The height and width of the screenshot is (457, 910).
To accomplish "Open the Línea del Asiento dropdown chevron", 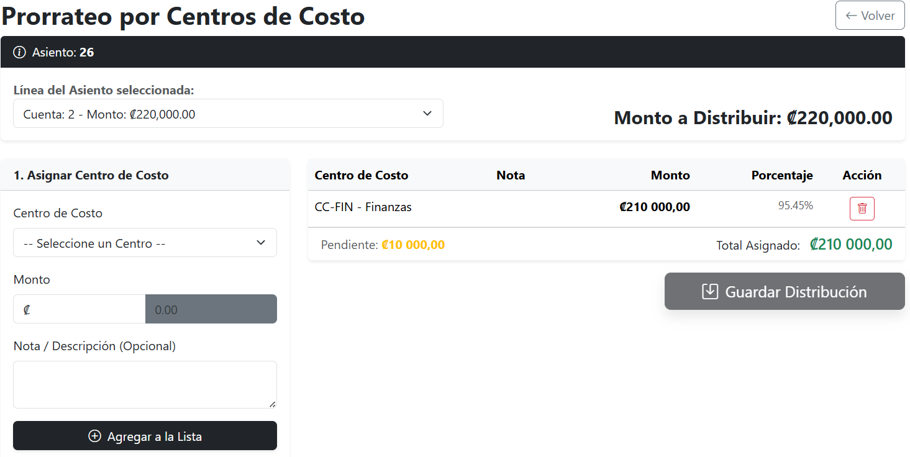I will [x=427, y=113].
